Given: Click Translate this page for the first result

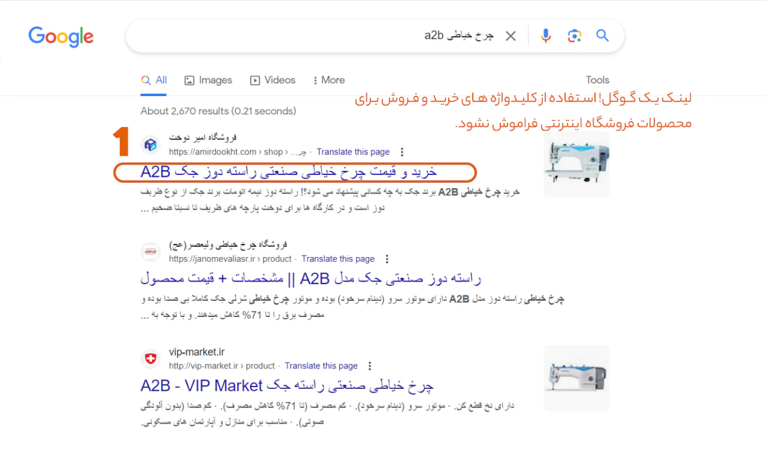Looking at the screenshot, I should 353,152.
